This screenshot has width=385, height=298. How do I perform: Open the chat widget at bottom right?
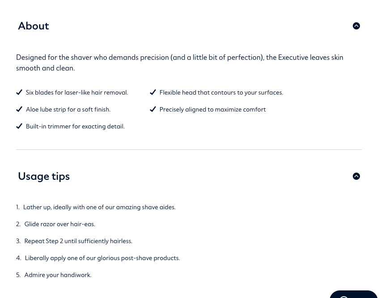(x=354, y=294)
